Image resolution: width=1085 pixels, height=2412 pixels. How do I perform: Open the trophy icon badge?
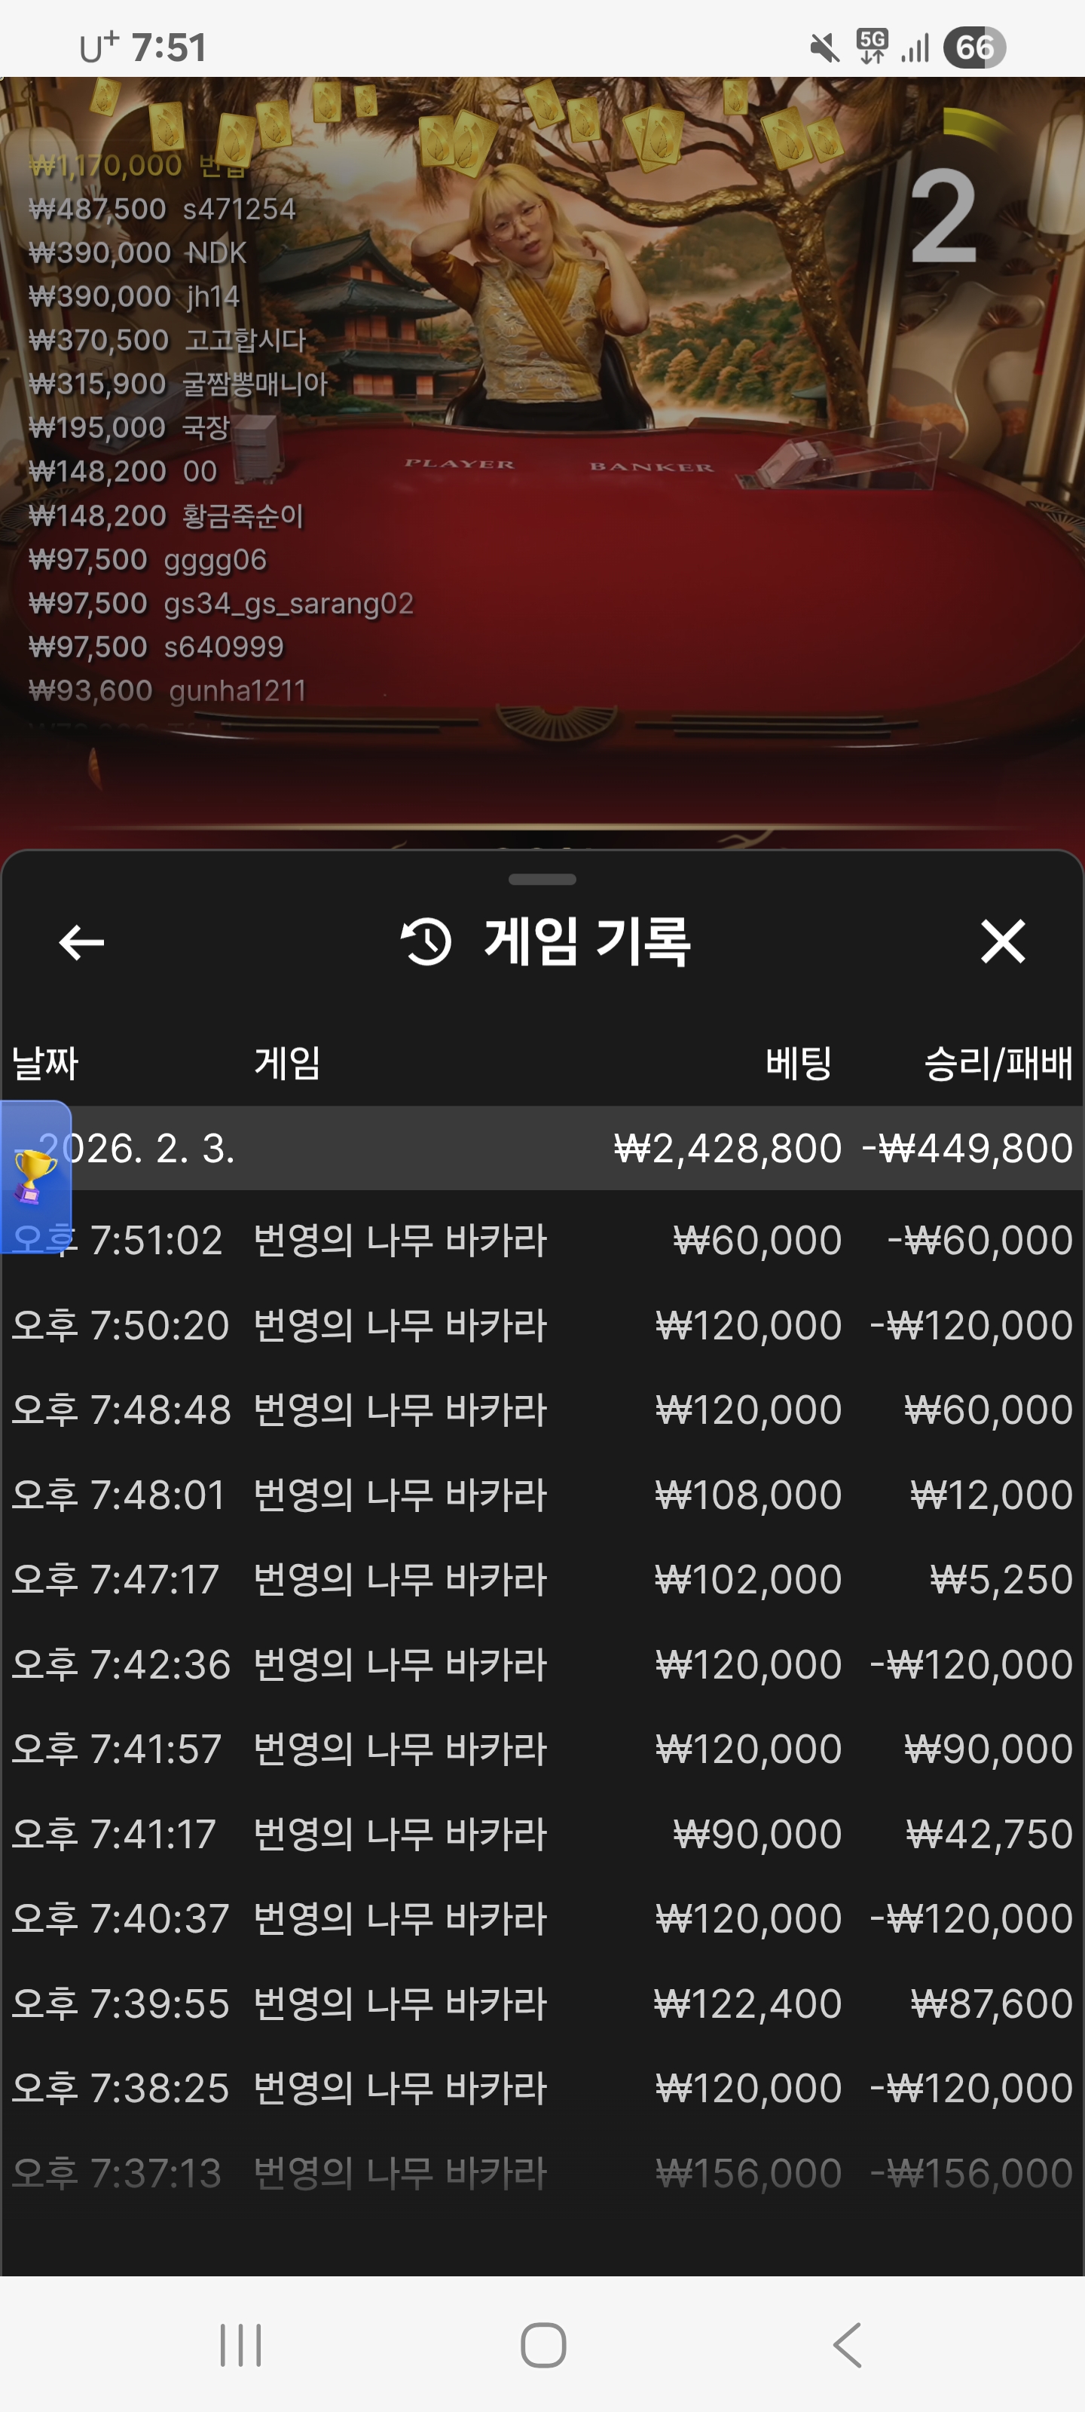click(35, 1176)
